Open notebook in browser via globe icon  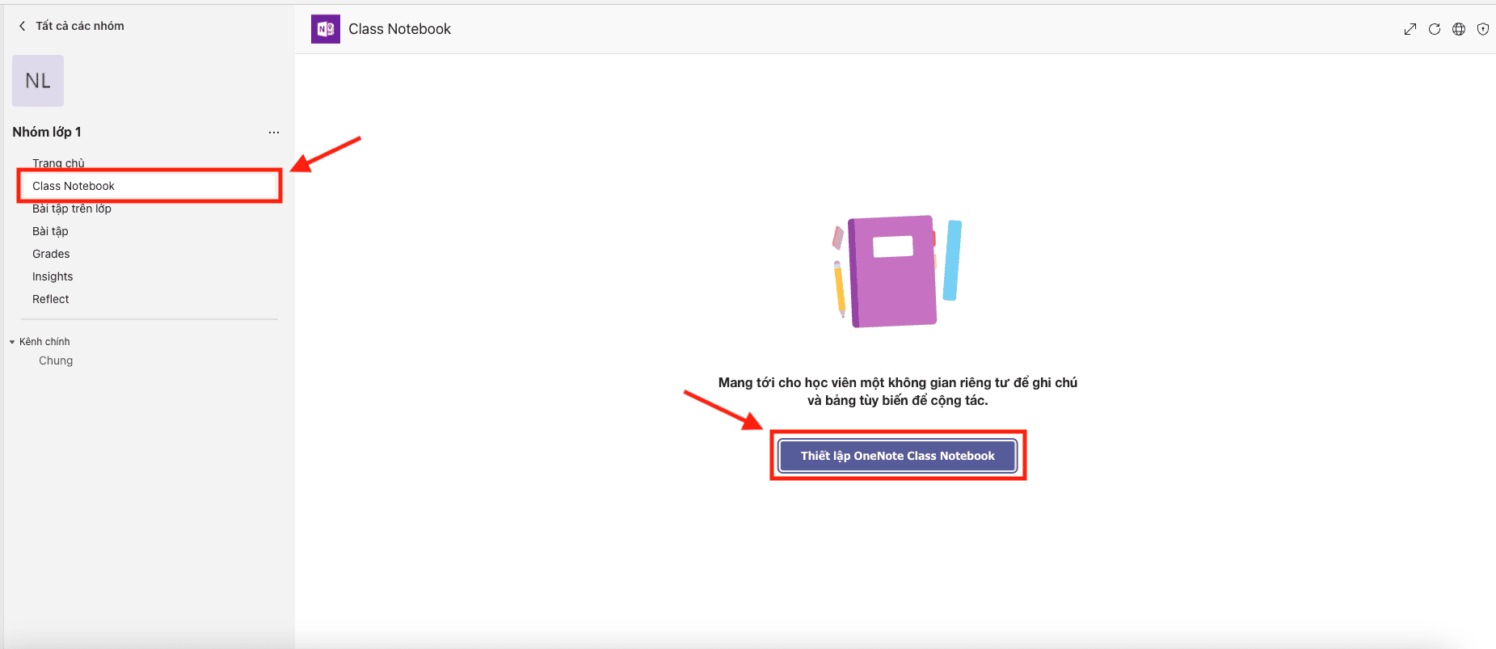(1459, 29)
